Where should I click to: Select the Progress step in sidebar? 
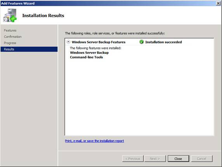point(10,43)
